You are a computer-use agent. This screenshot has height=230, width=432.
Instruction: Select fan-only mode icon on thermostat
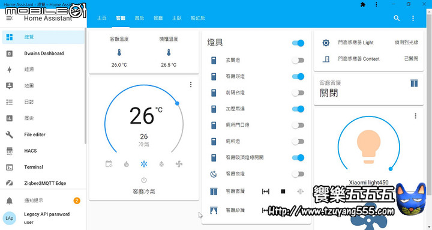point(179,164)
